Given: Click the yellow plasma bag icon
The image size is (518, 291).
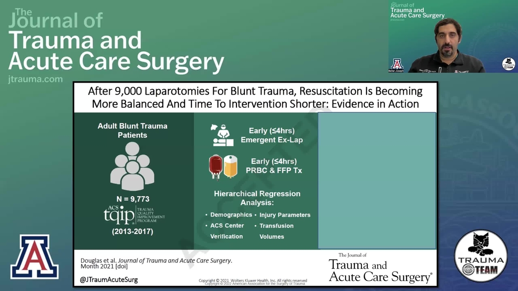Looking at the screenshot, I should [x=230, y=166].
